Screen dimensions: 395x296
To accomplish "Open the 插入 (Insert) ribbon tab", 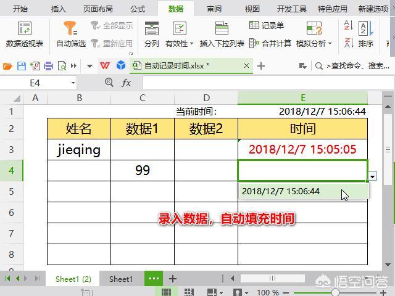I will (59, 9).
